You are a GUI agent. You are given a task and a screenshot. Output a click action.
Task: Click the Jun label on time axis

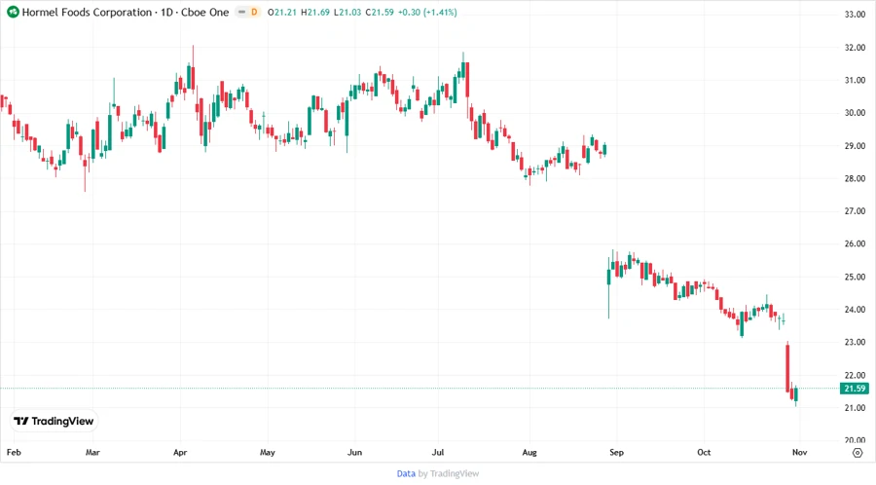coord(354,452)
